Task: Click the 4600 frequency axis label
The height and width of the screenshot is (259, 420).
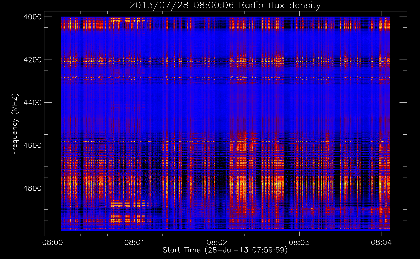Action: pos(32,145)
